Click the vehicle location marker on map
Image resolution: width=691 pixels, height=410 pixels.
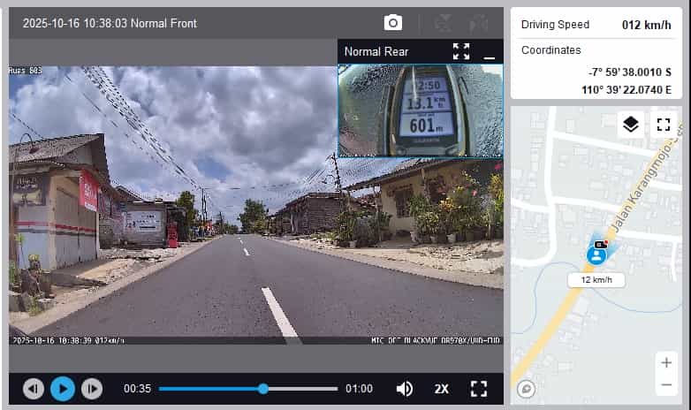coord(596,254)
